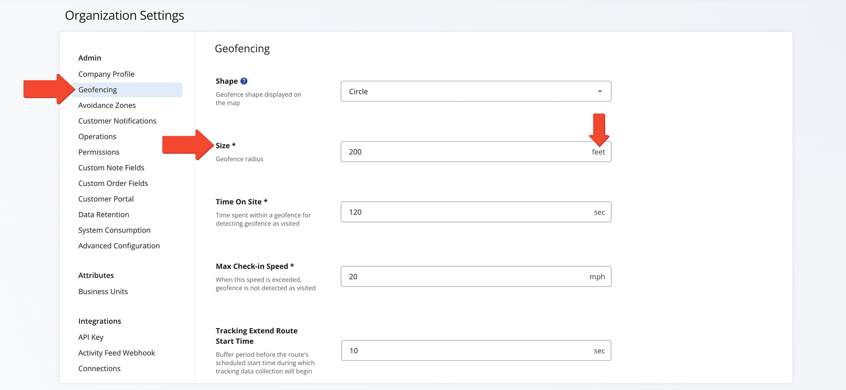The width and height of the screenshot is (846, 390).
Task: Click the Shape help question-mark icon
Action: (244, 81)
